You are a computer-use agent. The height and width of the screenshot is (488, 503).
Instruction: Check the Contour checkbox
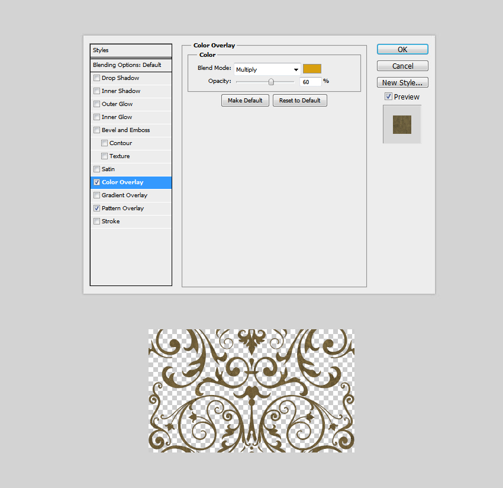tap(104, 143)
